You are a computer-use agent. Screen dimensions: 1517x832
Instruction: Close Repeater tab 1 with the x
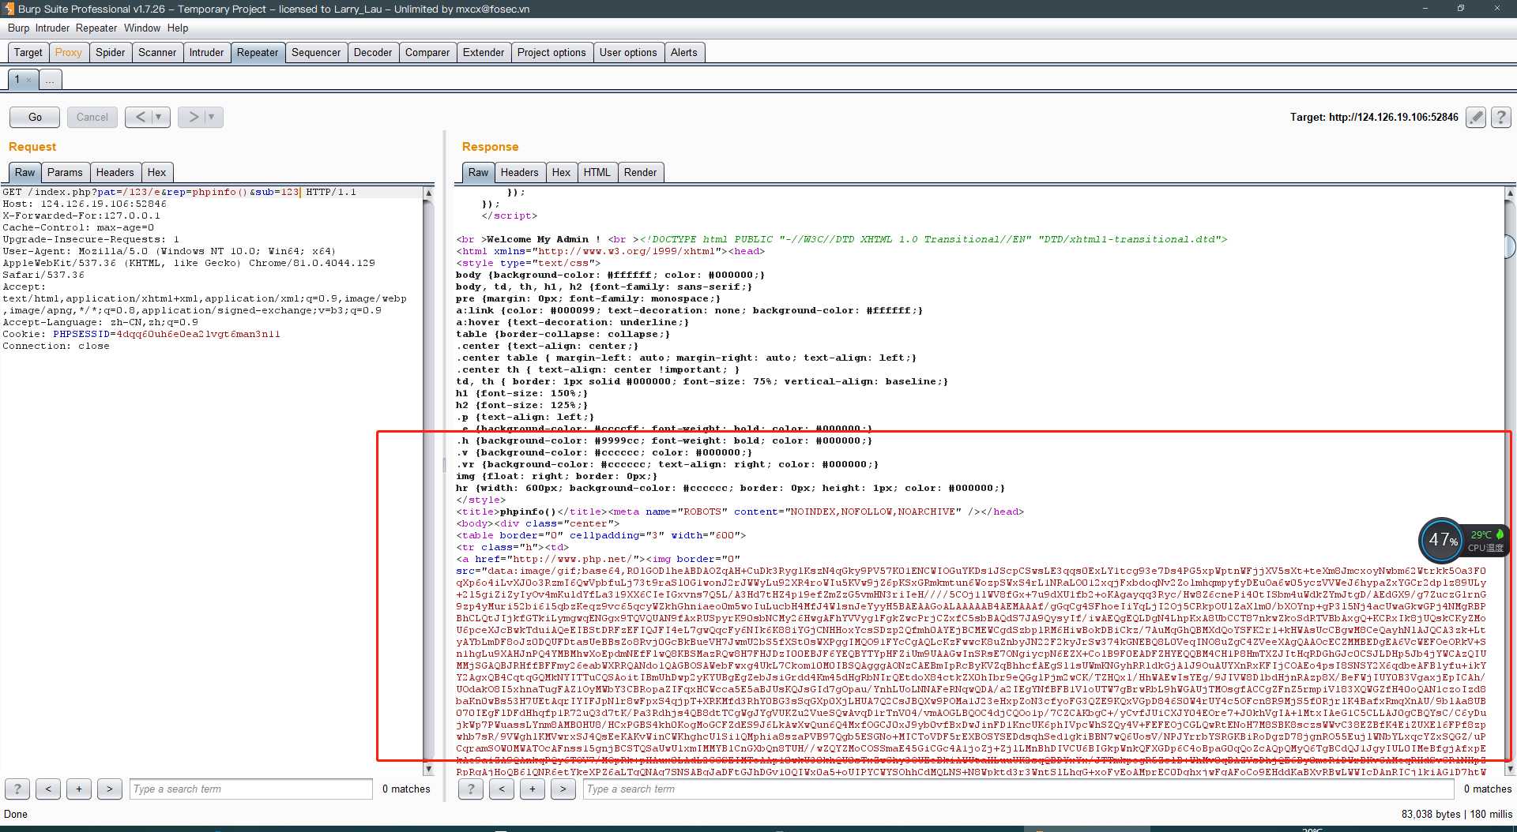click(29, 80)
